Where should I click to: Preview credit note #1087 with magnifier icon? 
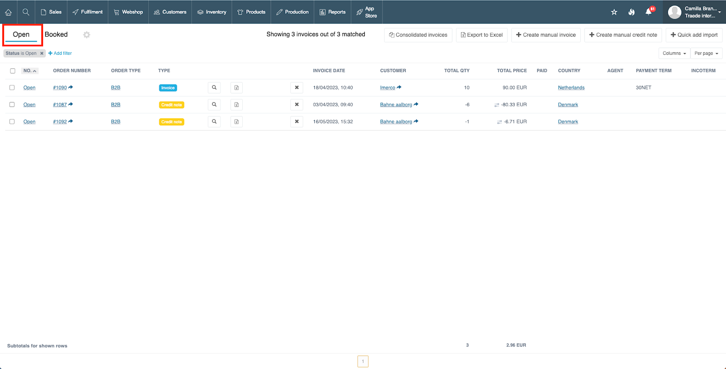coord(214,105)
